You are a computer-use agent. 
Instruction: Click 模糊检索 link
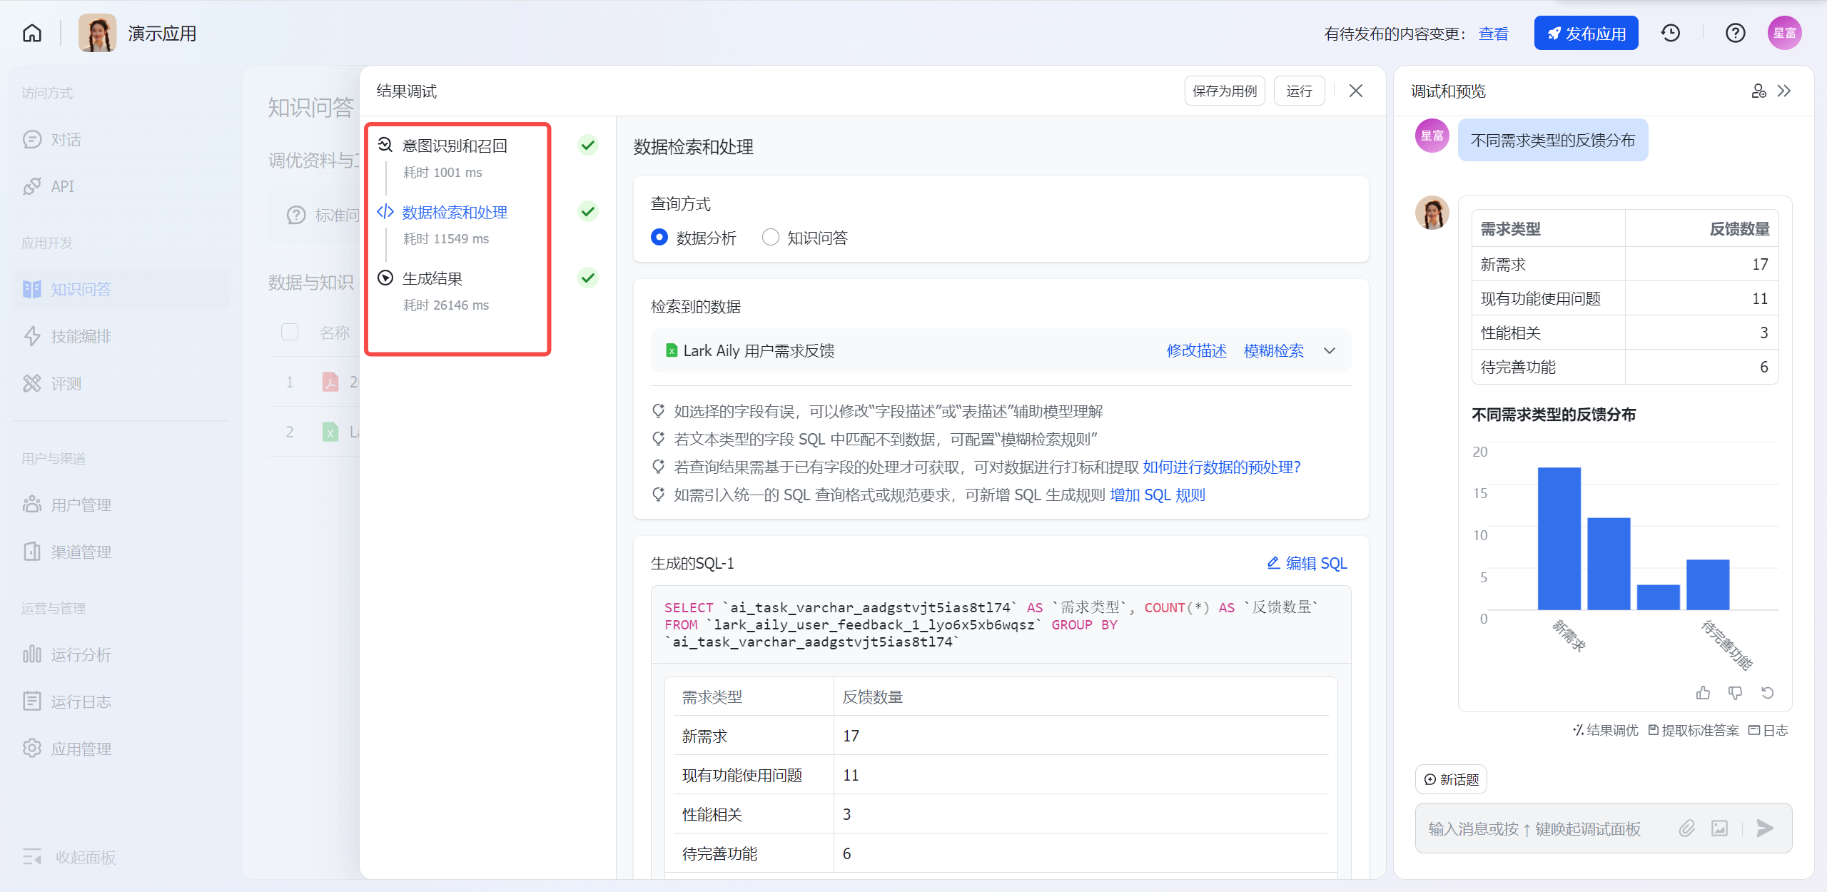coord(1273,350)
